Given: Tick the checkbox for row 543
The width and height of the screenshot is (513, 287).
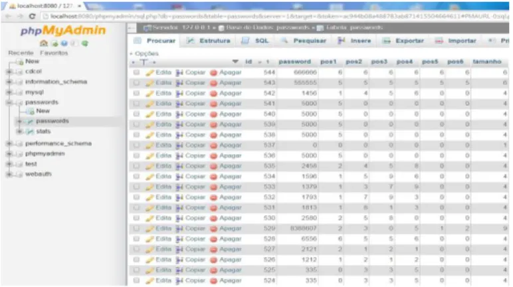Looking at the screenshot, I should (x=136, y=83).
